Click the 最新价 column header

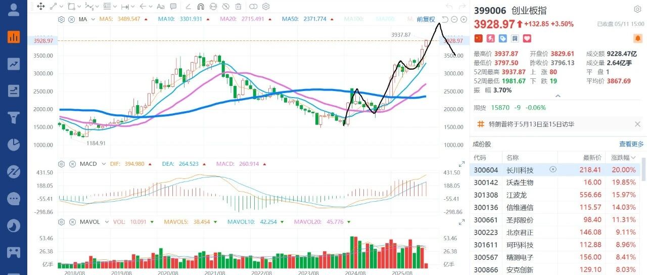(x=592, y=158)
